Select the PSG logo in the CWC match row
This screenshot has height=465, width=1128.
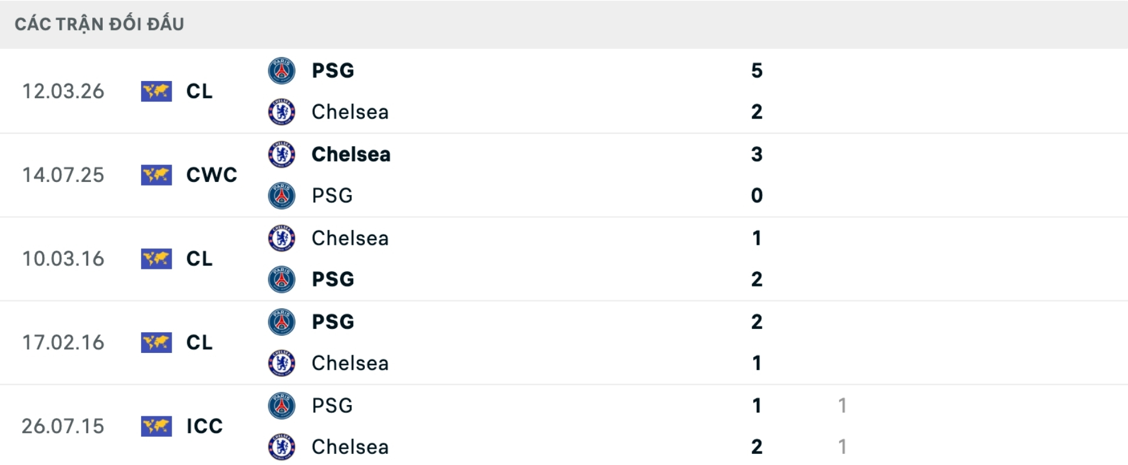(282, 196)
